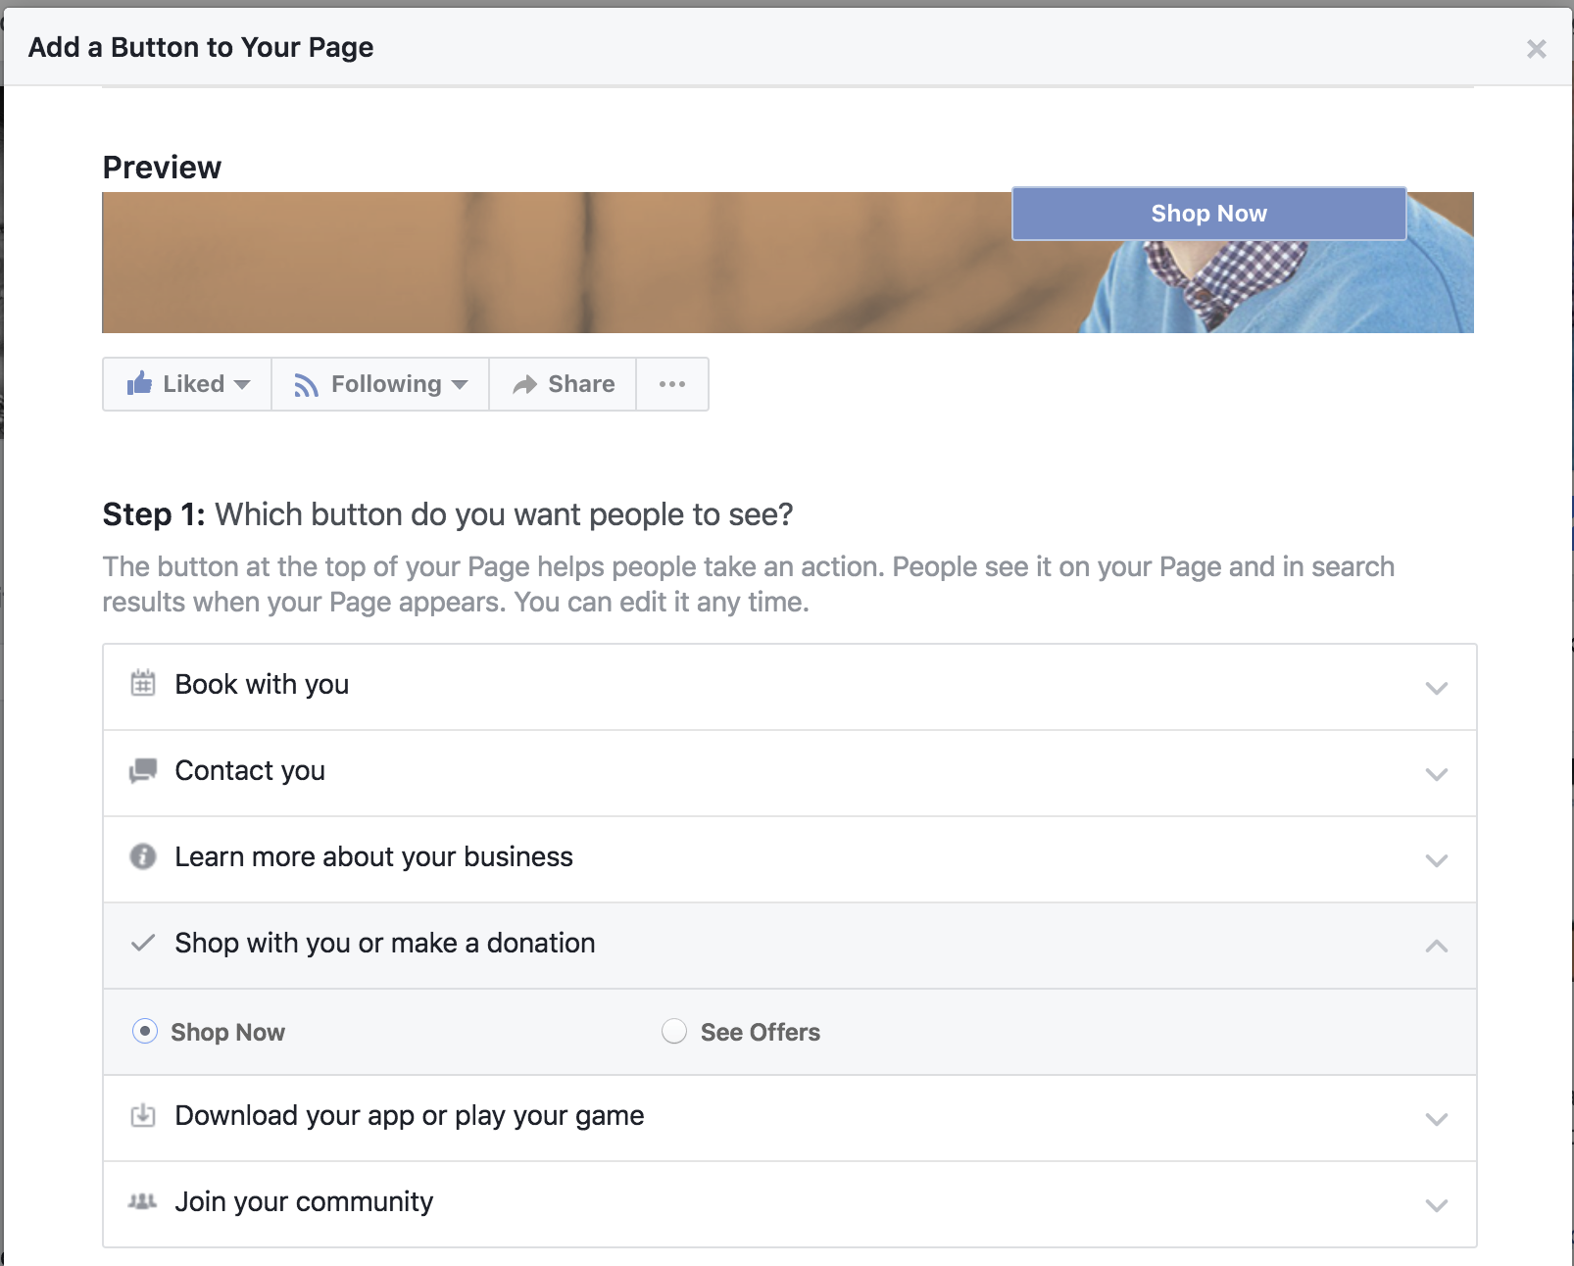The width and height of the screenshot is (1574, 1266).
Task: Close the Add a Button dialog
Action: 1536,49
